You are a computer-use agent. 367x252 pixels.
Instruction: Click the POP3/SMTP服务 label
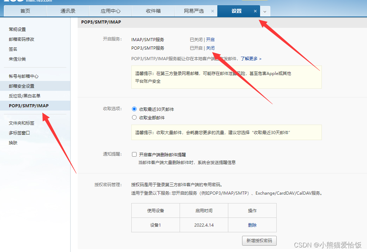pos(148,48)
